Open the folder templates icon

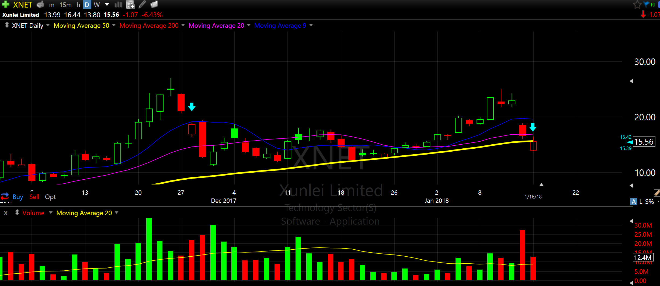coord(154,5)
